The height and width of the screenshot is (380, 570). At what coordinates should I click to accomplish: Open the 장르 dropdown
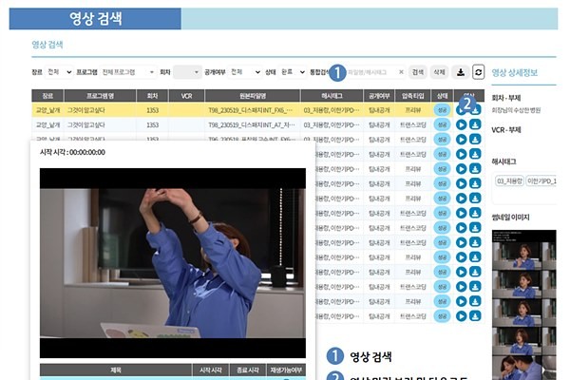coord(59,72)
